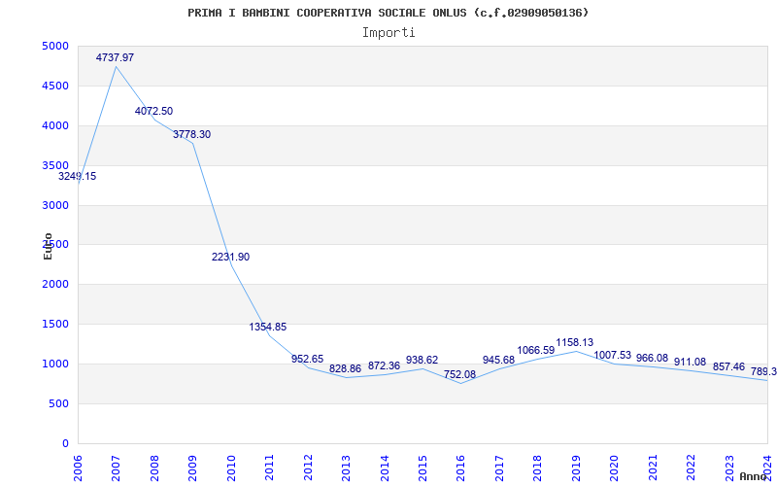Click the 4737.97 peak data label
Screen dimensions: 777x486
coord(115,57)
